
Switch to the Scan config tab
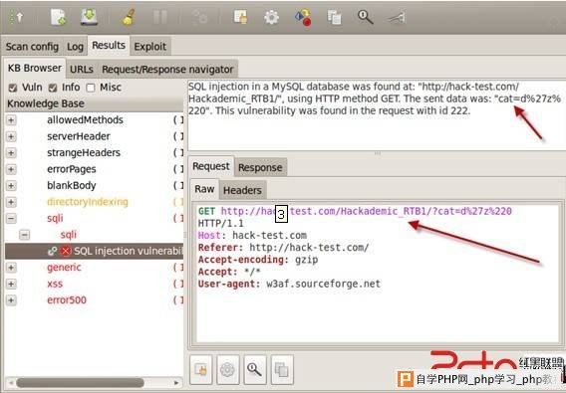coord(32,47)
